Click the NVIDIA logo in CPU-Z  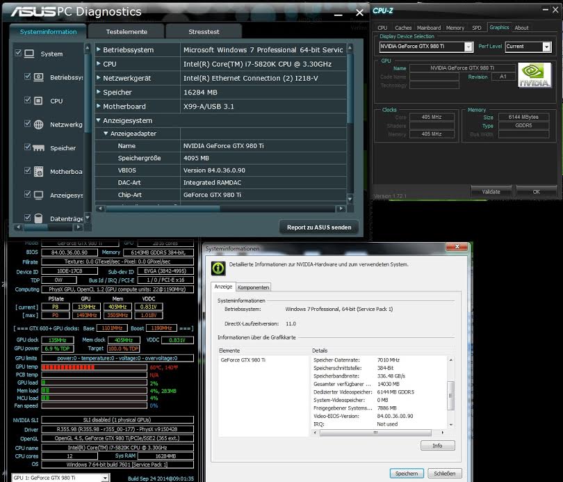click(x=535, y=74)
